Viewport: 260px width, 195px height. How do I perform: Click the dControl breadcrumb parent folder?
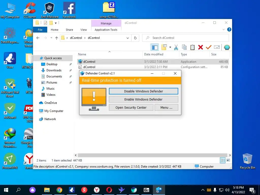pos(76,38)
